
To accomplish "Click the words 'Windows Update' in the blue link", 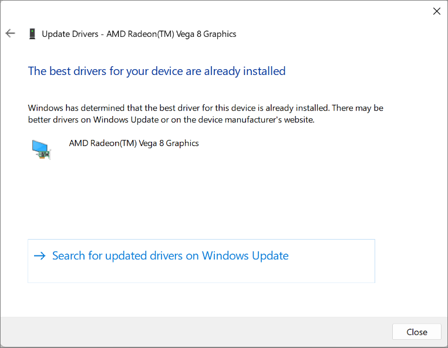I will 245,255.
